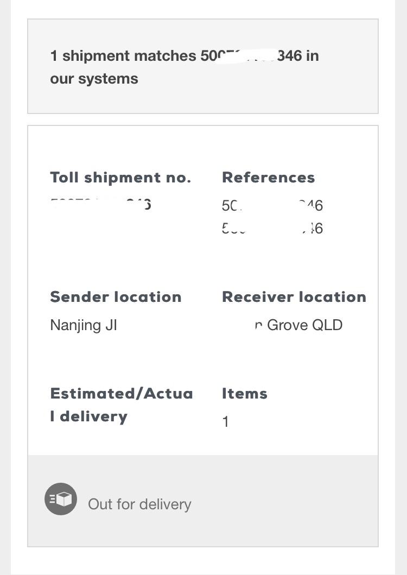Select the Sender location heading
Screen dimensions: 407x575
116,297
